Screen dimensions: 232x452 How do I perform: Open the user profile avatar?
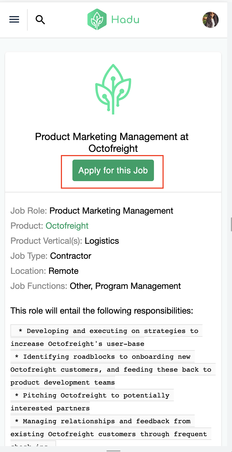pyautogui.click(x=210, y=20)
